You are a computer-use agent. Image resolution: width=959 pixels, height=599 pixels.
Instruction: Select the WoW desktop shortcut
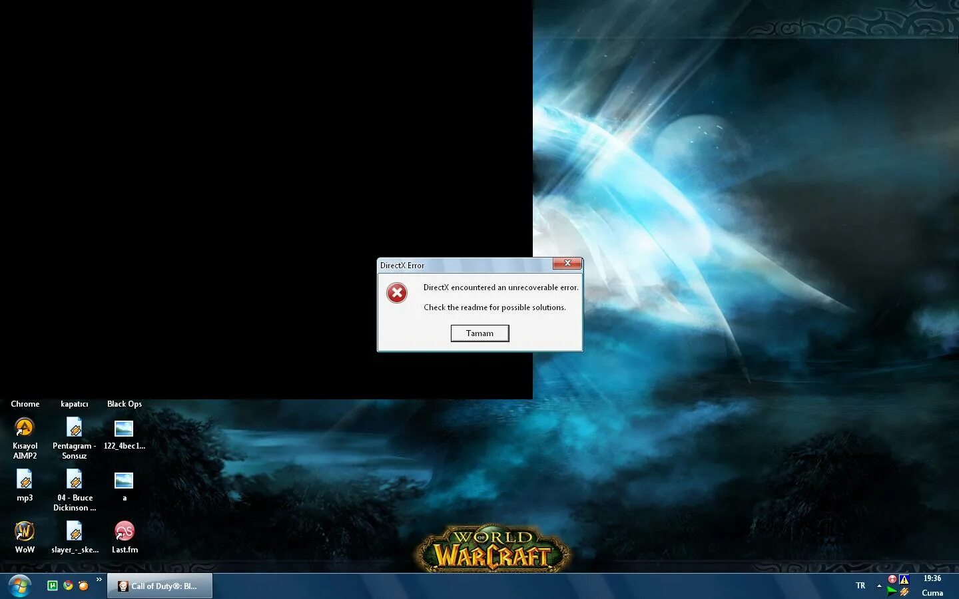point(25,538)
